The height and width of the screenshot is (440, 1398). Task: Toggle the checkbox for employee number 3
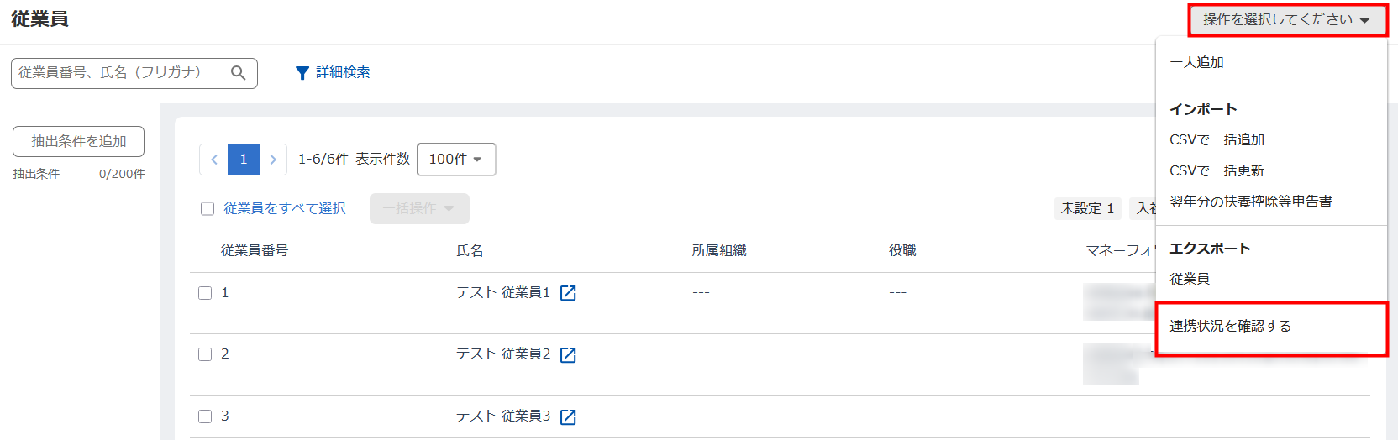coord(205,416)
